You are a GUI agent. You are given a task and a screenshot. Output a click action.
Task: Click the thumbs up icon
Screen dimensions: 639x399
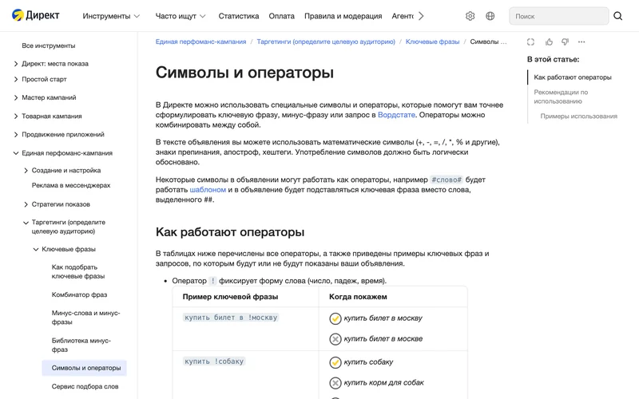pos(549,42)
